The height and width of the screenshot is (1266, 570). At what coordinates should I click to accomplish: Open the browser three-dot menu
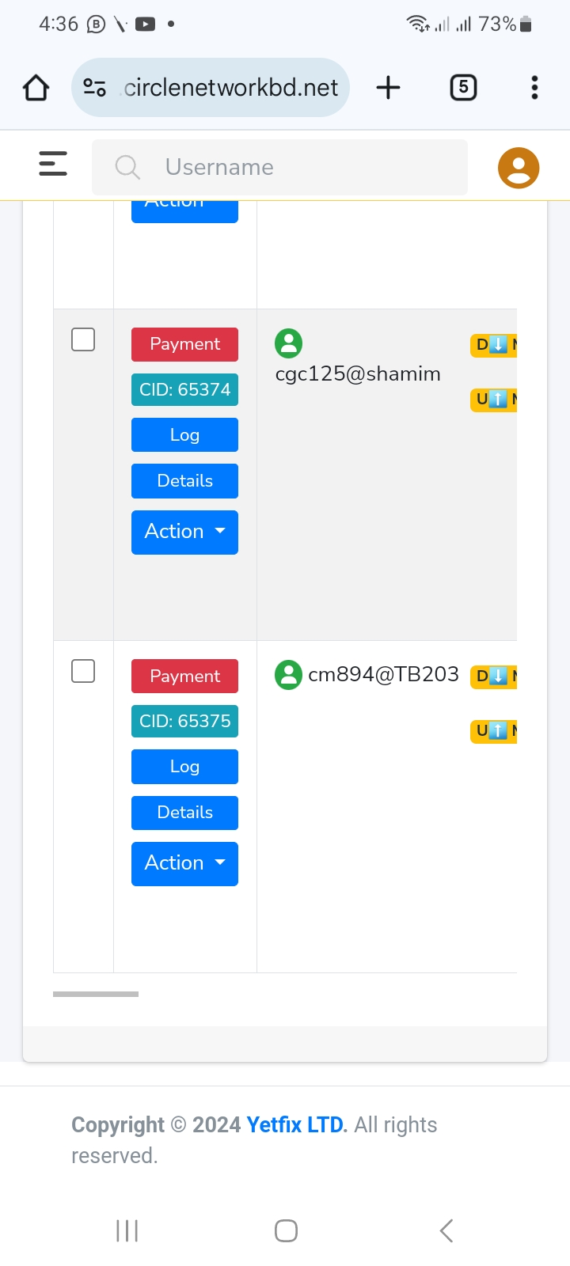tap(534, 88)
